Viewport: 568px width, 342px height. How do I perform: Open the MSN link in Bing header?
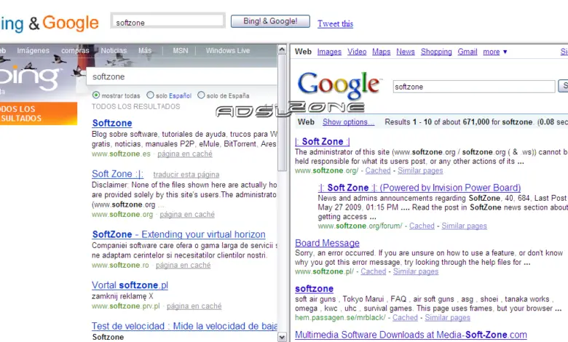[x=181, y=51]
